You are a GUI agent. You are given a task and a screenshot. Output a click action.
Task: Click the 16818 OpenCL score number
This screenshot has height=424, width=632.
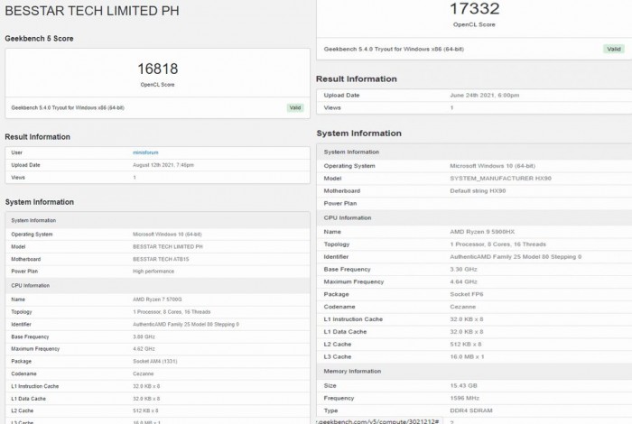point(157,69)
